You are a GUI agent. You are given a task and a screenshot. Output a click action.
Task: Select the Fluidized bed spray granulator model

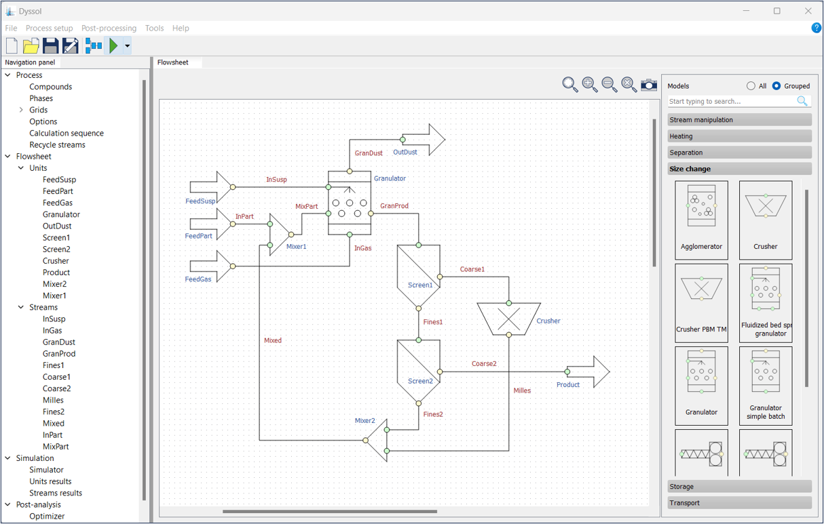tap(766, 302)
